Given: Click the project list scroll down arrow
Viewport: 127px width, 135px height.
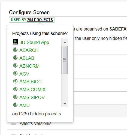Looking at the screenshot, I should 65,104.
